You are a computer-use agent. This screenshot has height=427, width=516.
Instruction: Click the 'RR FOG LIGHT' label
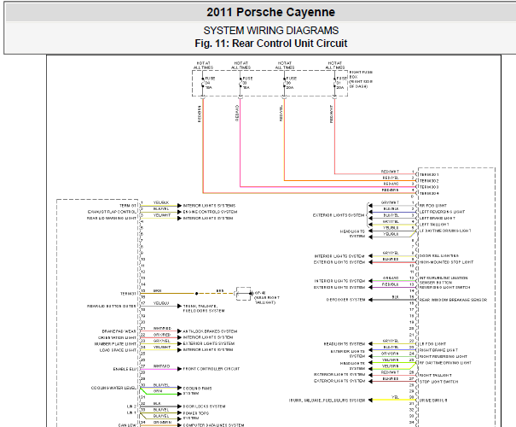[x=433, y=206]
